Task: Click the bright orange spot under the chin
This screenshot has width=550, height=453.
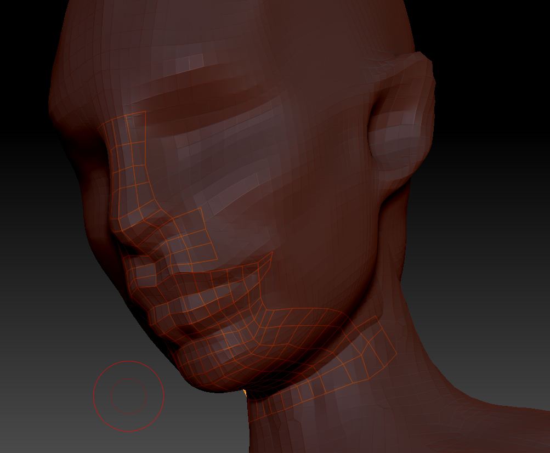Action: (x=245, y=392)
